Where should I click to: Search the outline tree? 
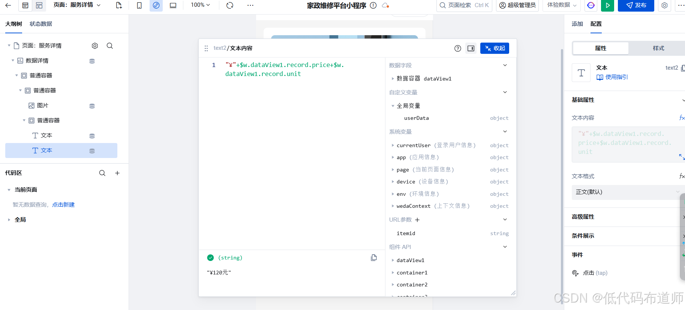click(110, 46)
